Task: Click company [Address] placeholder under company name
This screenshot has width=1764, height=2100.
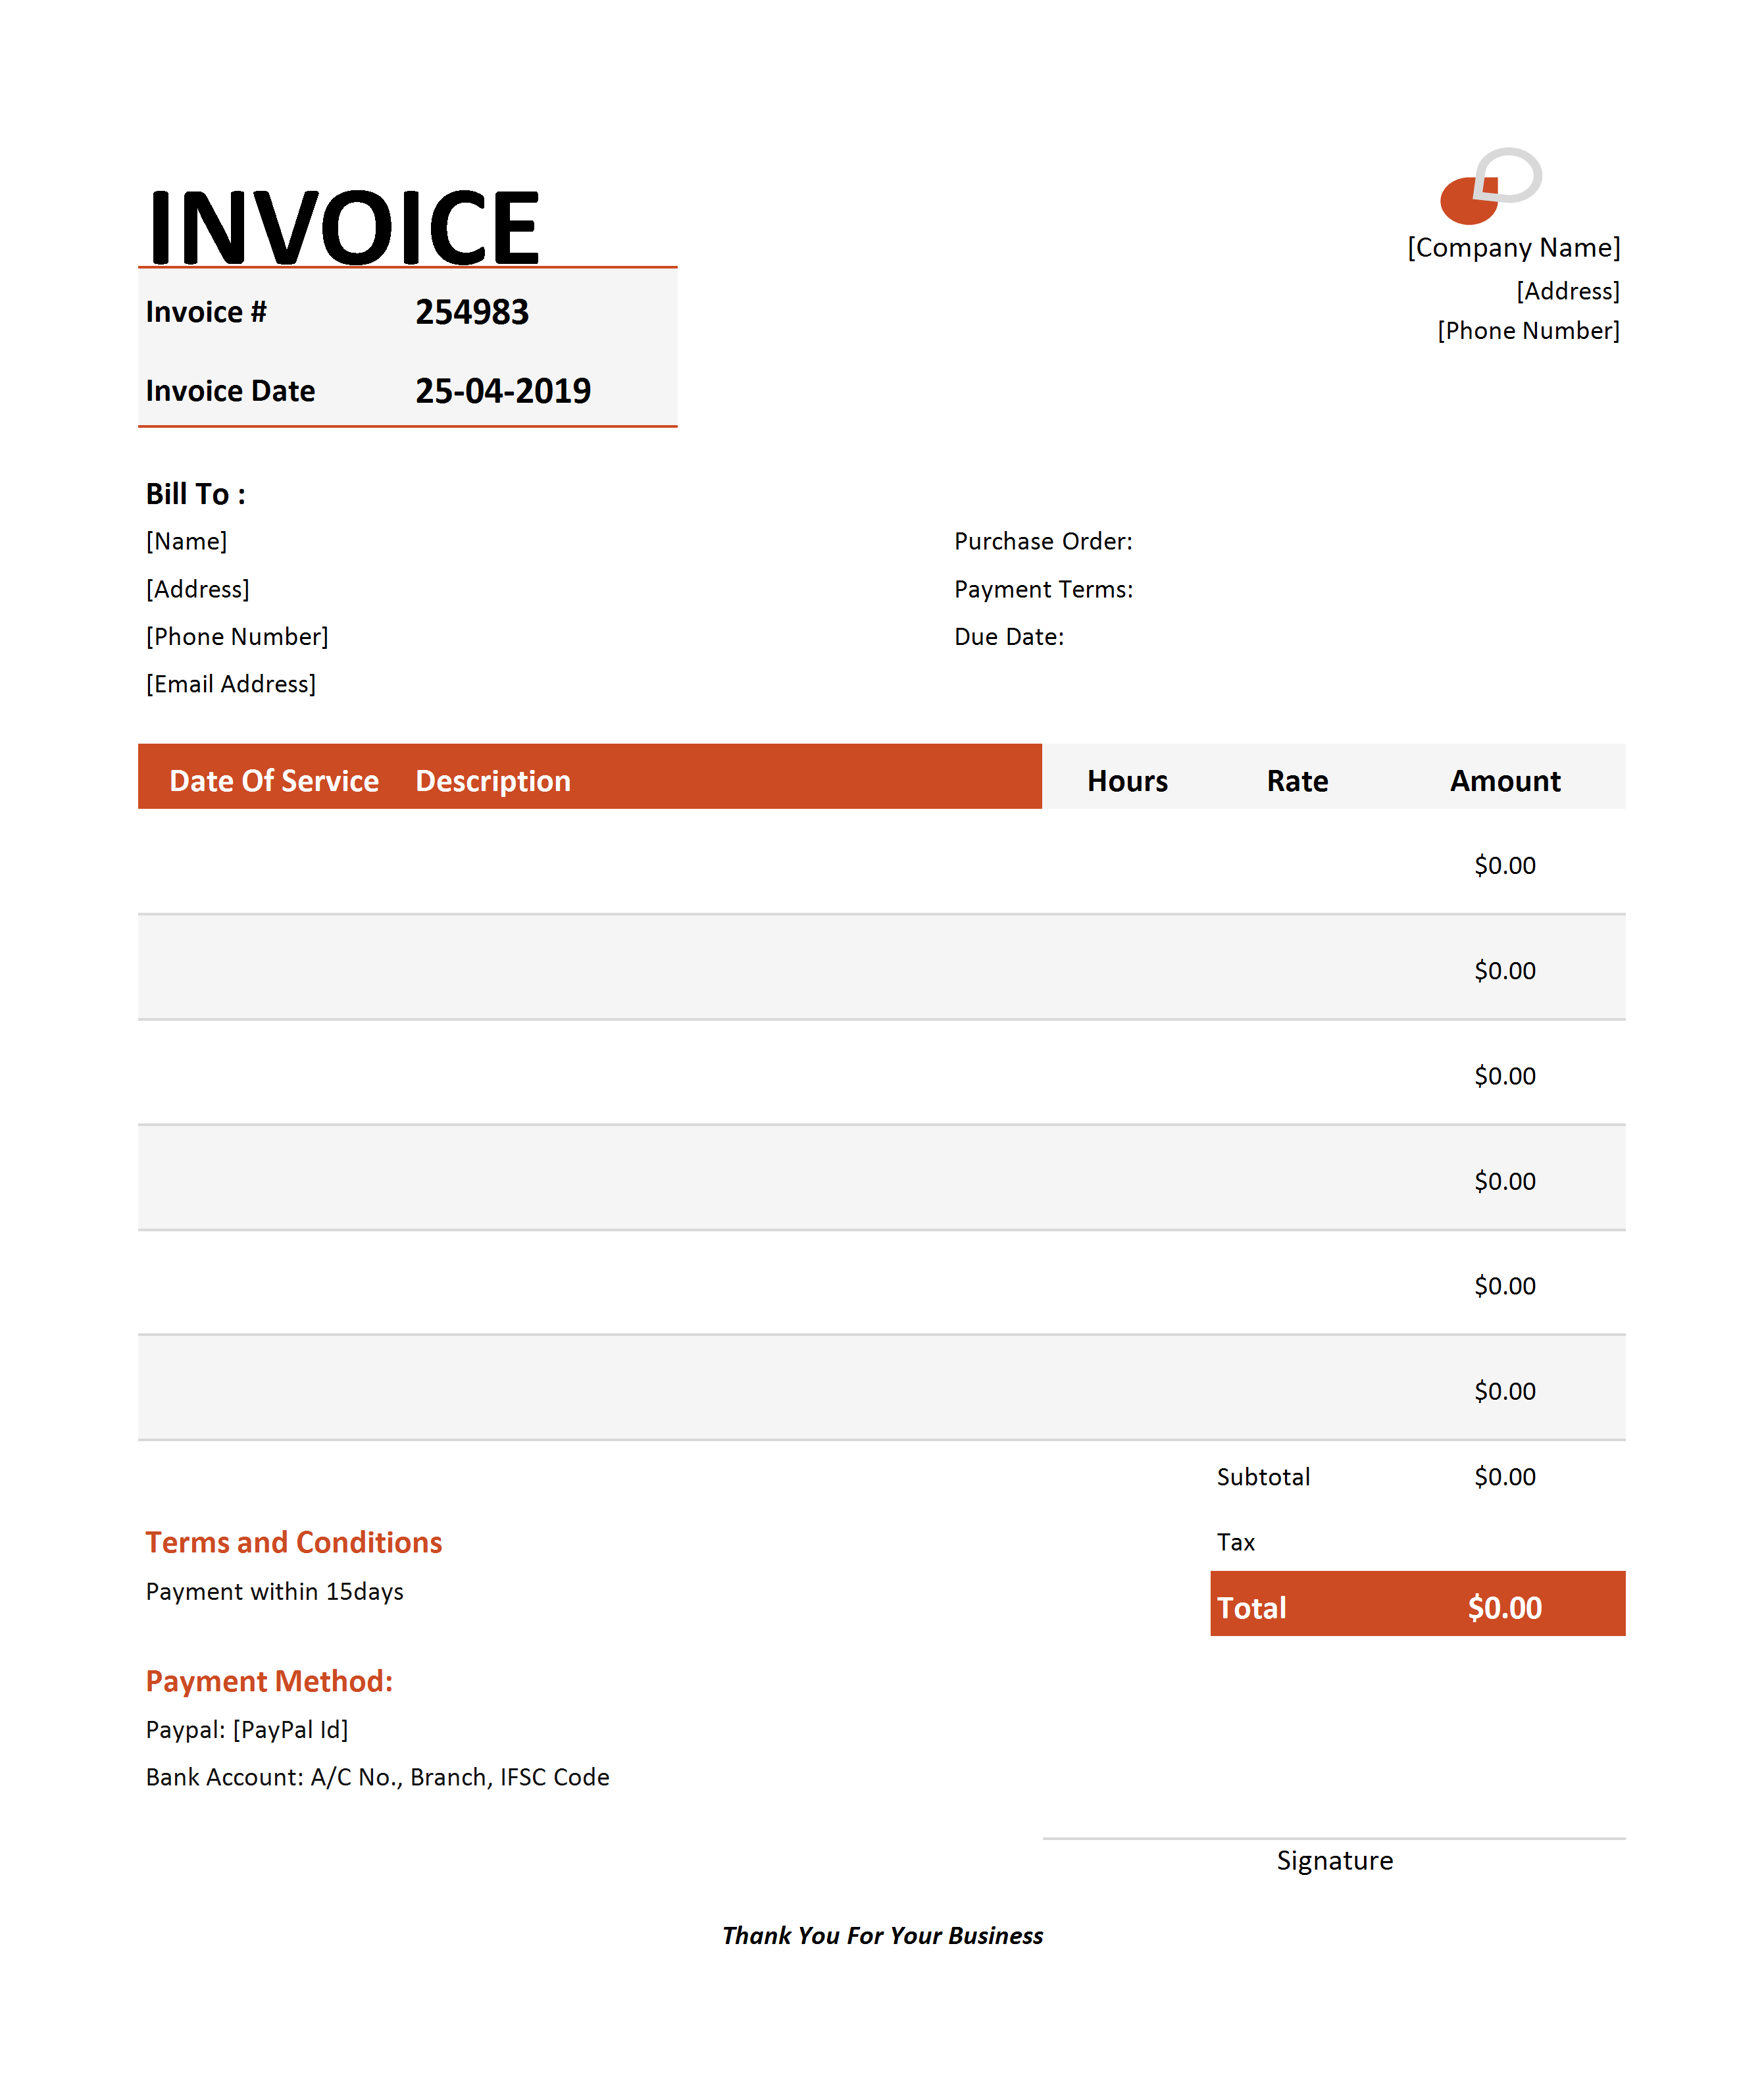Action: [1568, 291]
